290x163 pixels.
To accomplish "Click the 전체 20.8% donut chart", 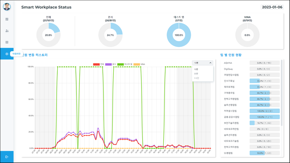I will [48, 35].
